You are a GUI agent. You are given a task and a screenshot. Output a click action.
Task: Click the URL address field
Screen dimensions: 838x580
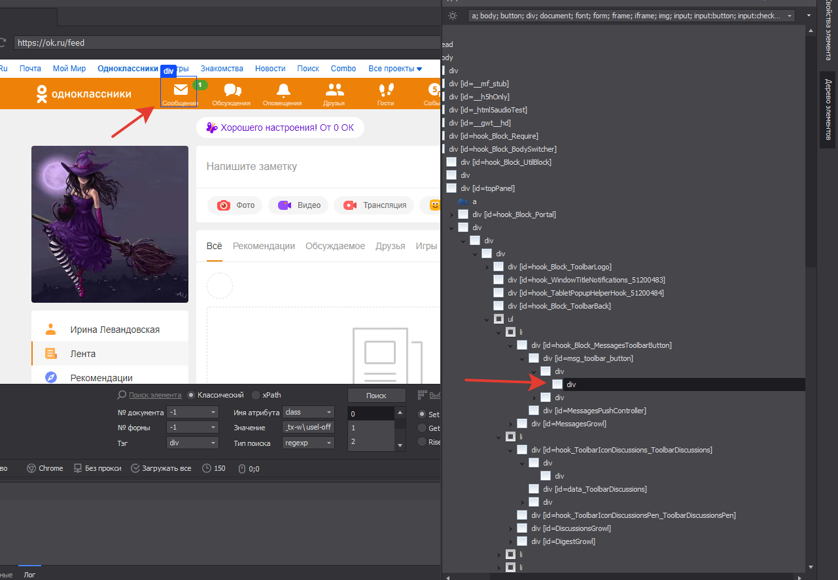pyautogui.click(x=226, y=43)
